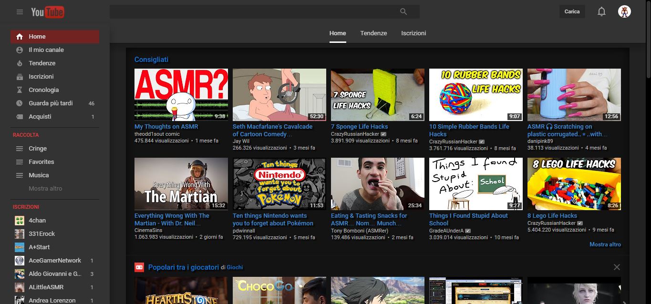Screen dimensions: 651x304
Task: Click the Guarda più tardi clock icon
Action: [x=20, y=103]
